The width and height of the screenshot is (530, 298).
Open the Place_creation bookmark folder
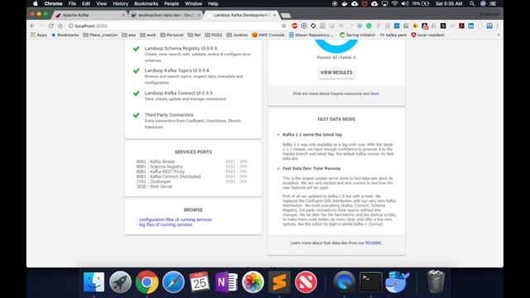tap(100, 35)
